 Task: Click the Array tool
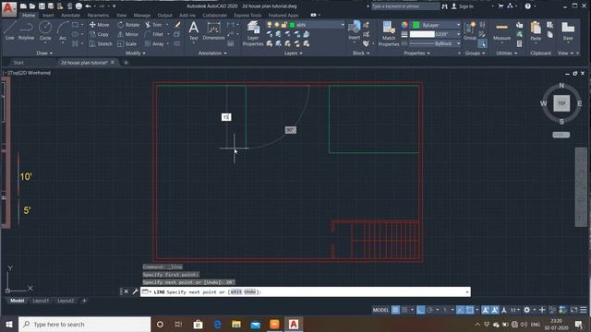[x=154, y=43]
